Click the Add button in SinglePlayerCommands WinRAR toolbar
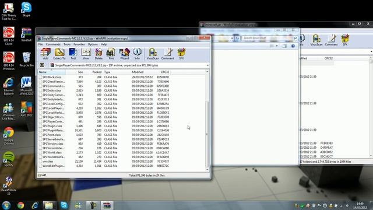This screenshot has width=373, height=210. 45,54
